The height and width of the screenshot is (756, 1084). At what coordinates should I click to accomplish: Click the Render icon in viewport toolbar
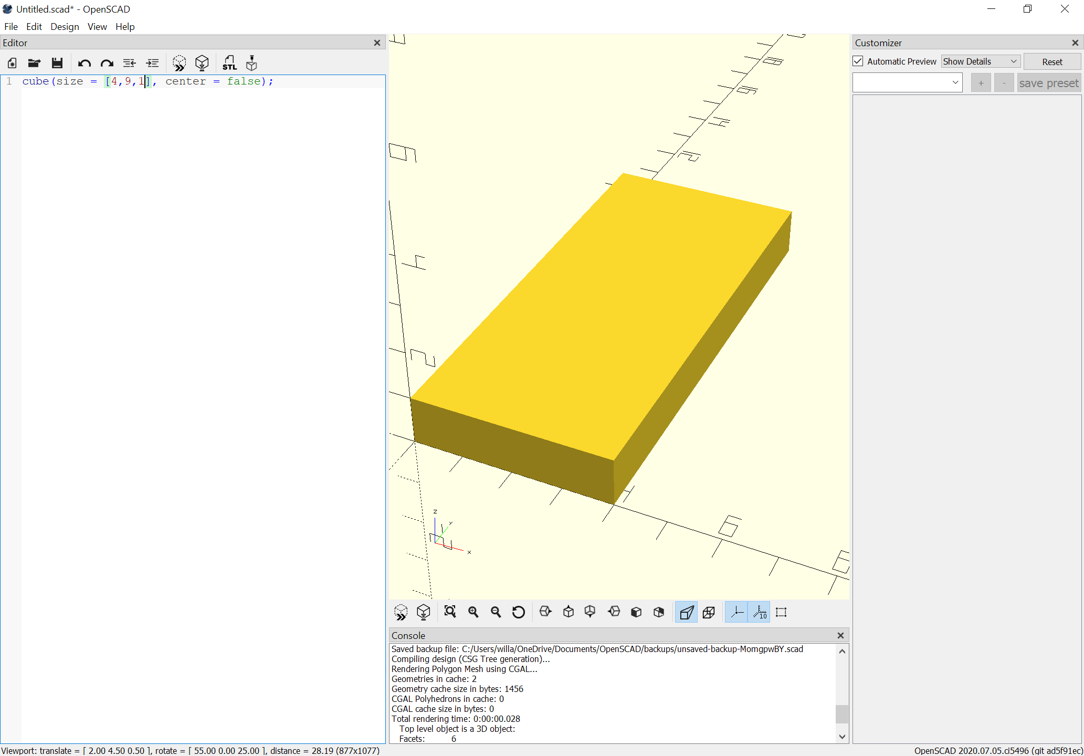tap(423, 612)
